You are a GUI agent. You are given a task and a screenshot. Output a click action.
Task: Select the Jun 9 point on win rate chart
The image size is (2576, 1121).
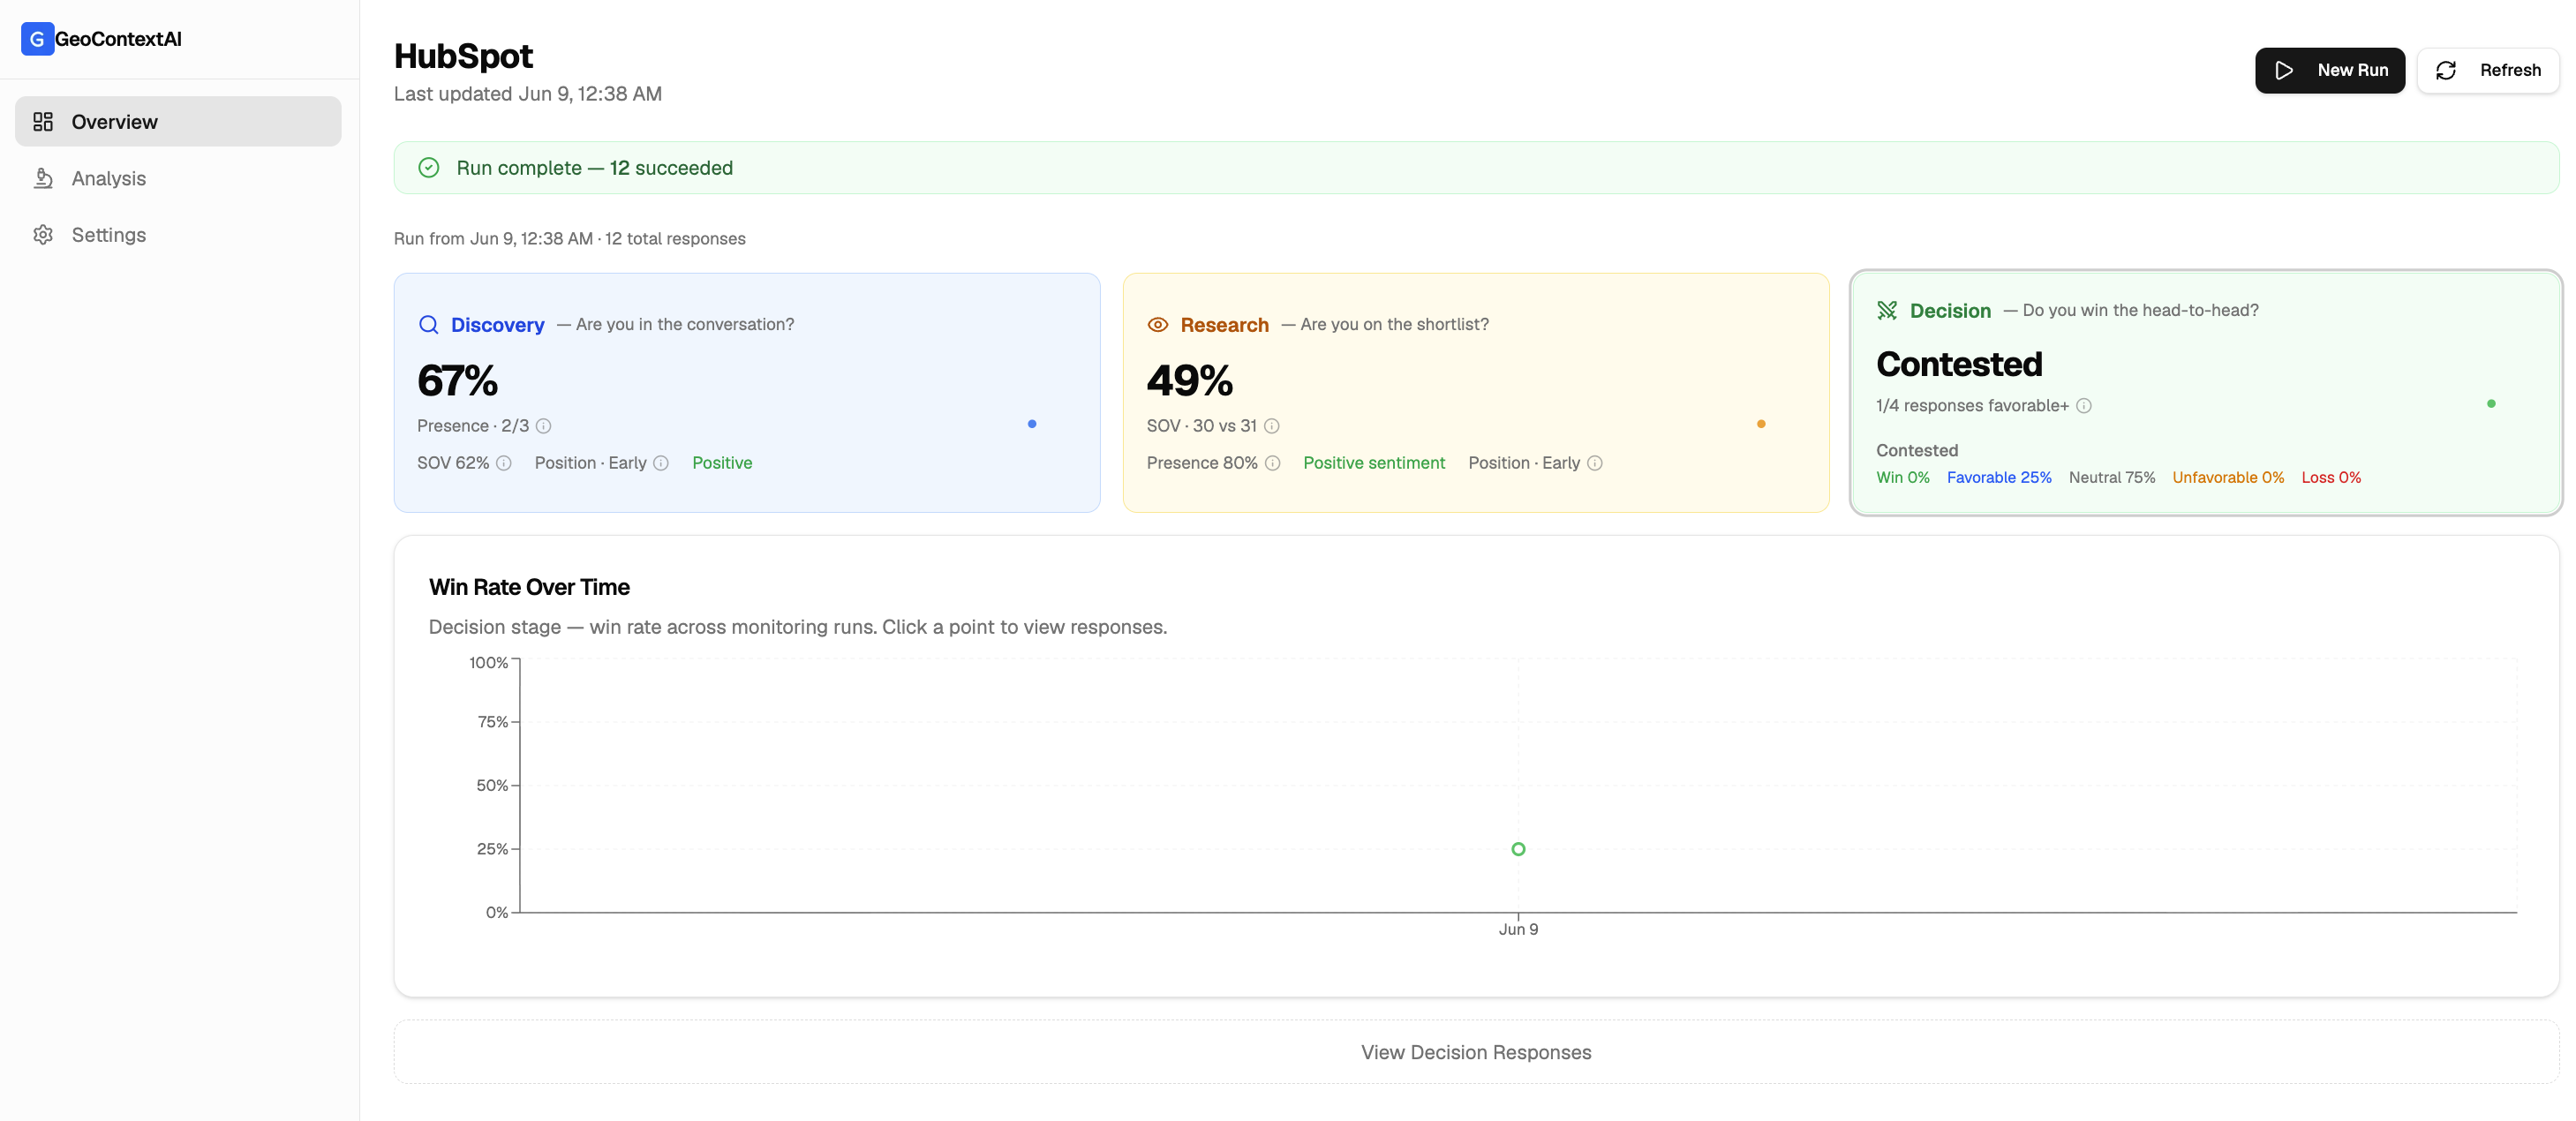click(x=1518, y=850)
